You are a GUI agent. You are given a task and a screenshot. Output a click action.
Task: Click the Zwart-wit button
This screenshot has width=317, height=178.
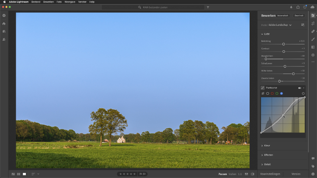click(299, 16)
